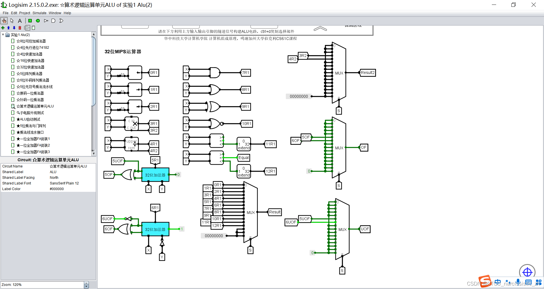Open the Edit menu
Viewport: 544px width, 289px height.
click(x=14, y=13)
